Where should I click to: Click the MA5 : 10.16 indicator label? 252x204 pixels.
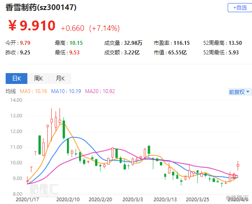[x=33, y=91]
